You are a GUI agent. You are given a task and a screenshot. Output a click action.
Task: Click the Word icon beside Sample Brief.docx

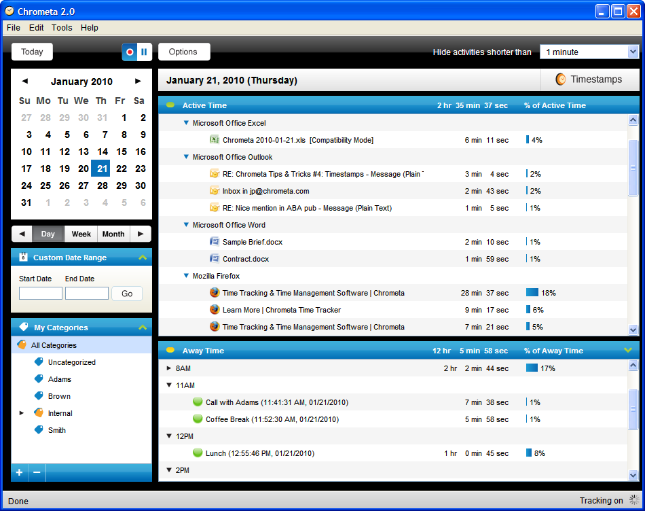(x=215, y=242)
